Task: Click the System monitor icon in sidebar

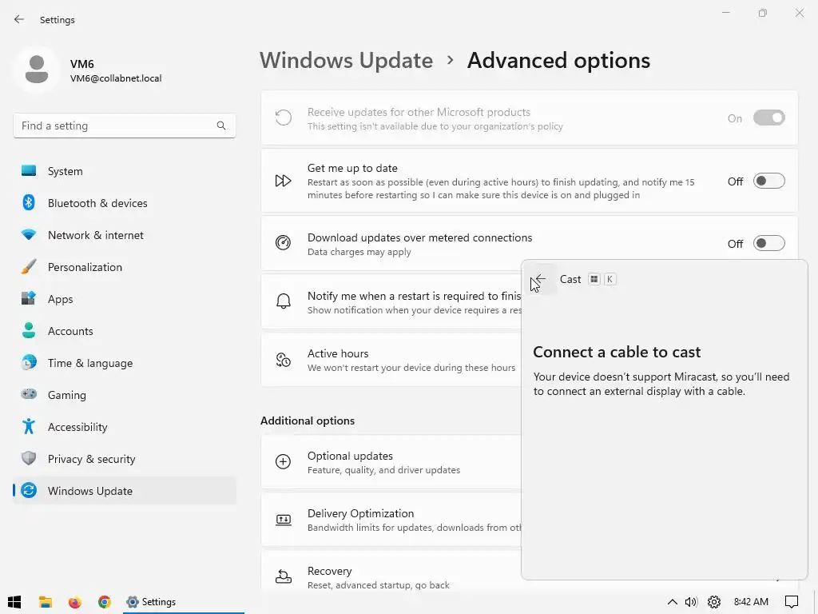Action: click(x=29, y=171)
